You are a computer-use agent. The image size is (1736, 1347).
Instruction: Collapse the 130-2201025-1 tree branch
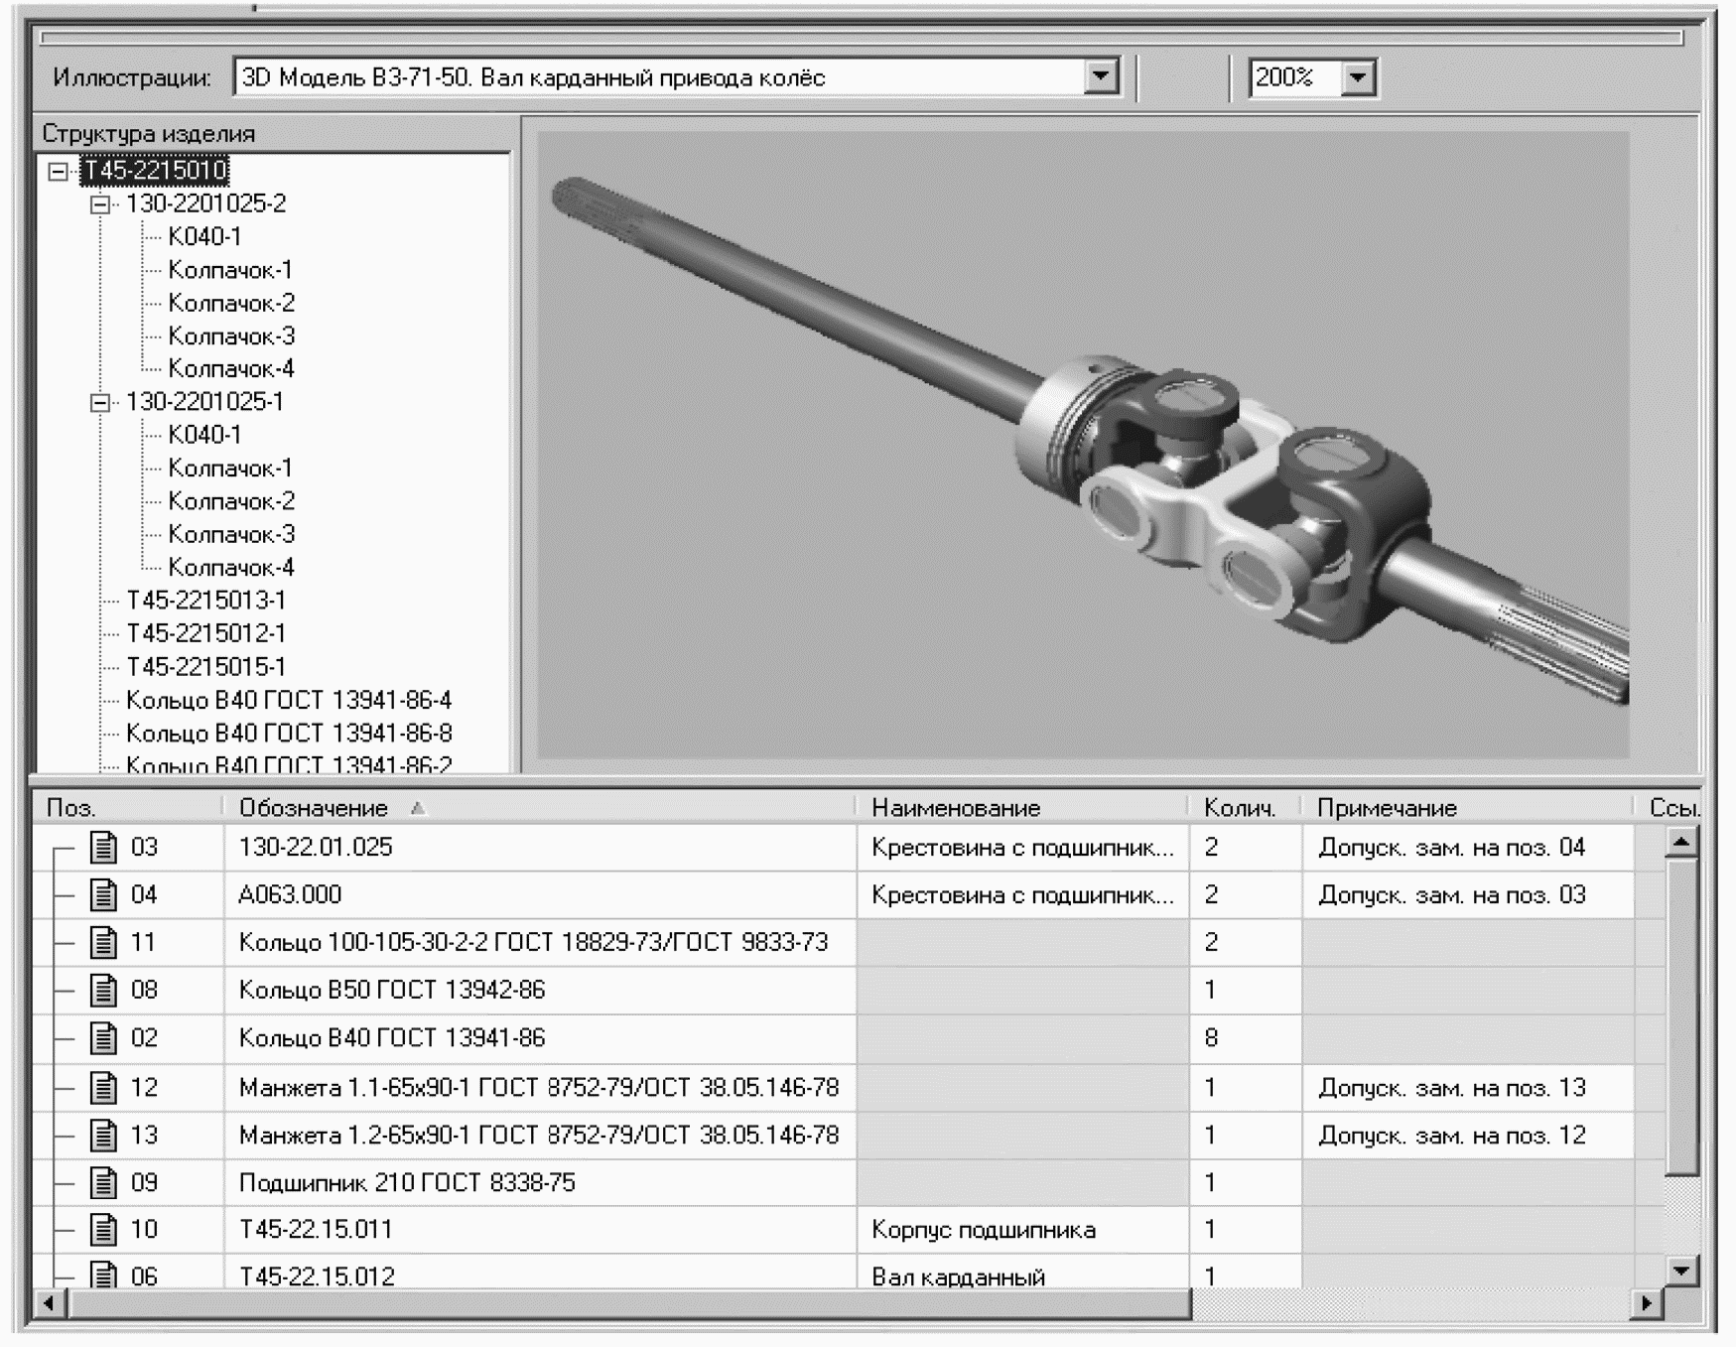[100, 403]
